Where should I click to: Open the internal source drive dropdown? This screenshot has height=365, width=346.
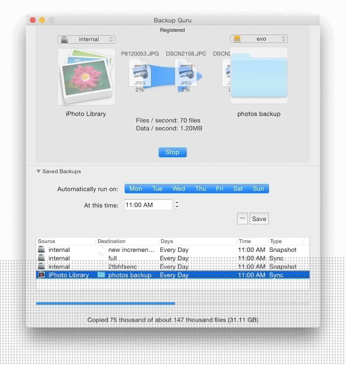pyautogui.click(x=86, y=39)
